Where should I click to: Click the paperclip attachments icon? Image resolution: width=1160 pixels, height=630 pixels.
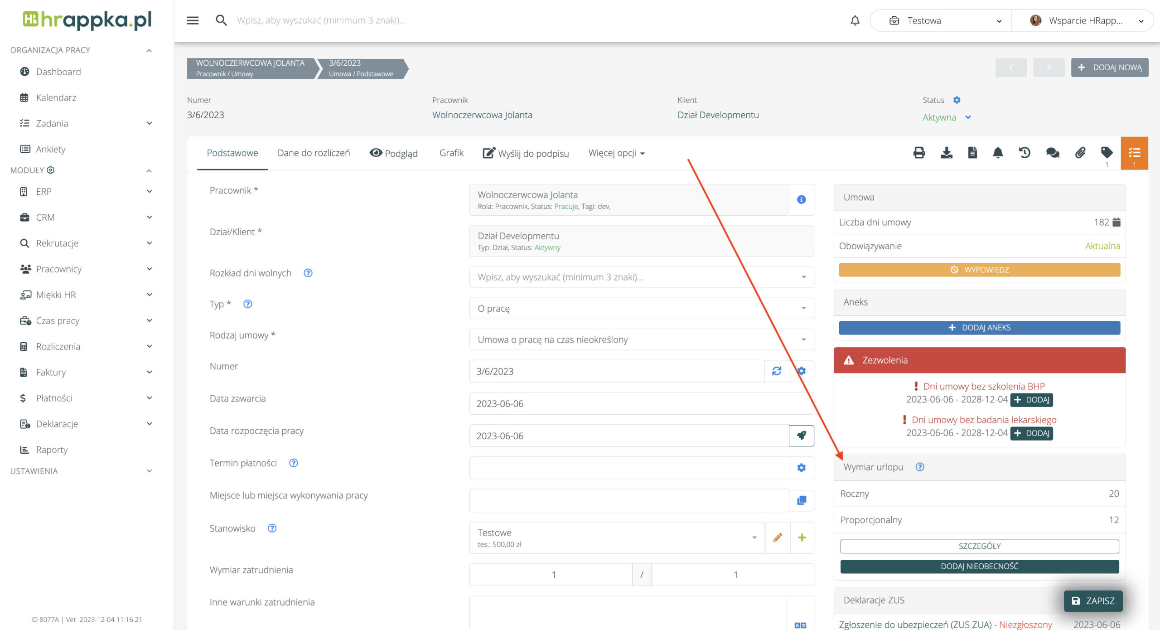pyautogui.click(x=1080, y=153)
